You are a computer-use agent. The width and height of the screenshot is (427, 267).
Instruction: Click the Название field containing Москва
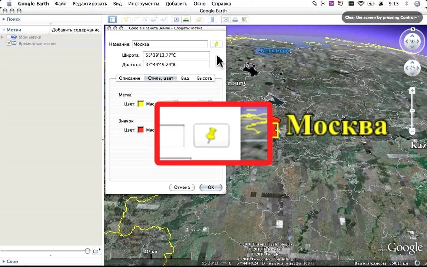(x=170, y=44)
